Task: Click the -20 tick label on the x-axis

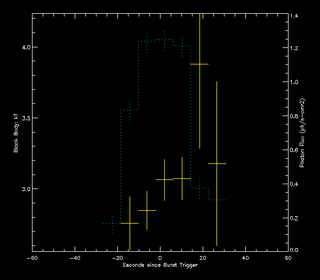Action: click(117, 258)
